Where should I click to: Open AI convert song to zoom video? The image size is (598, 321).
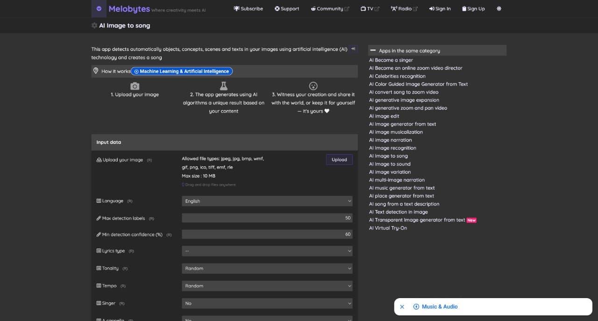pyautogui.click(x=404, y=92)
